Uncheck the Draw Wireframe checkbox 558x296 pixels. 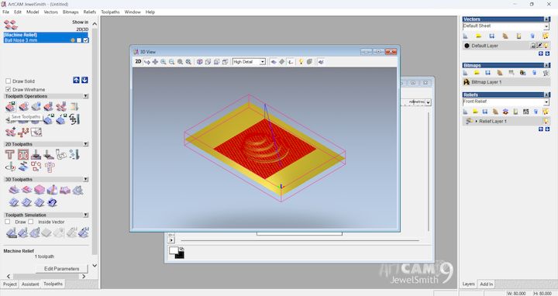pyautogui.click(x=9, y=89)
